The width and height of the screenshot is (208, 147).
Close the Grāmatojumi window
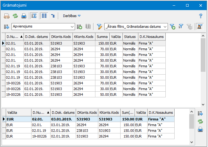[x=201, y=5]
